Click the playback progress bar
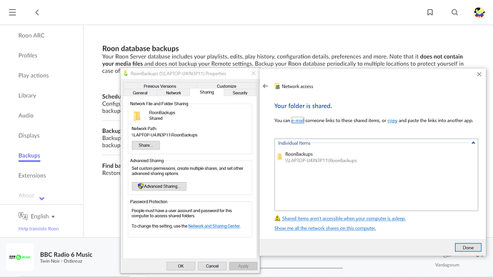493x277 pixels. [x=302, y=268]
